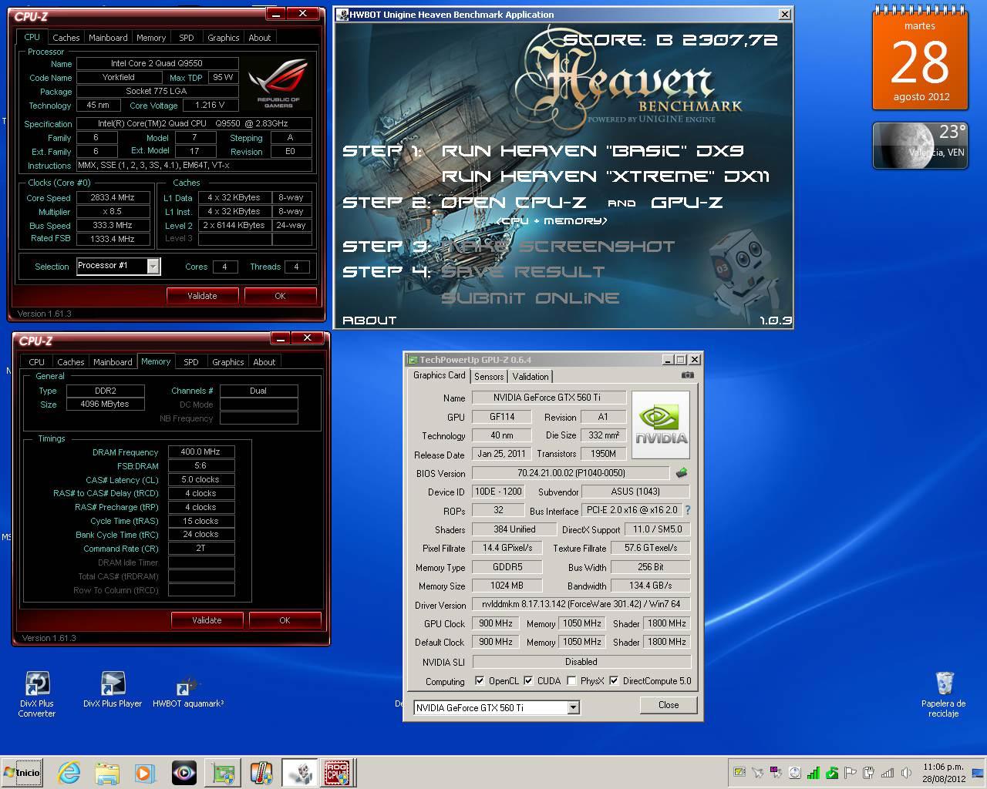Click the eye-shaped media player taskbar icon
Viewport: 987px width, 789px height.
point(184,772)
